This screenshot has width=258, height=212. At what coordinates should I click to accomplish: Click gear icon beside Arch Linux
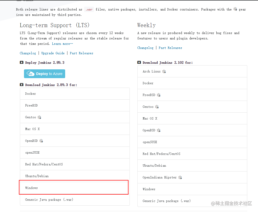[x=164, y=71]
